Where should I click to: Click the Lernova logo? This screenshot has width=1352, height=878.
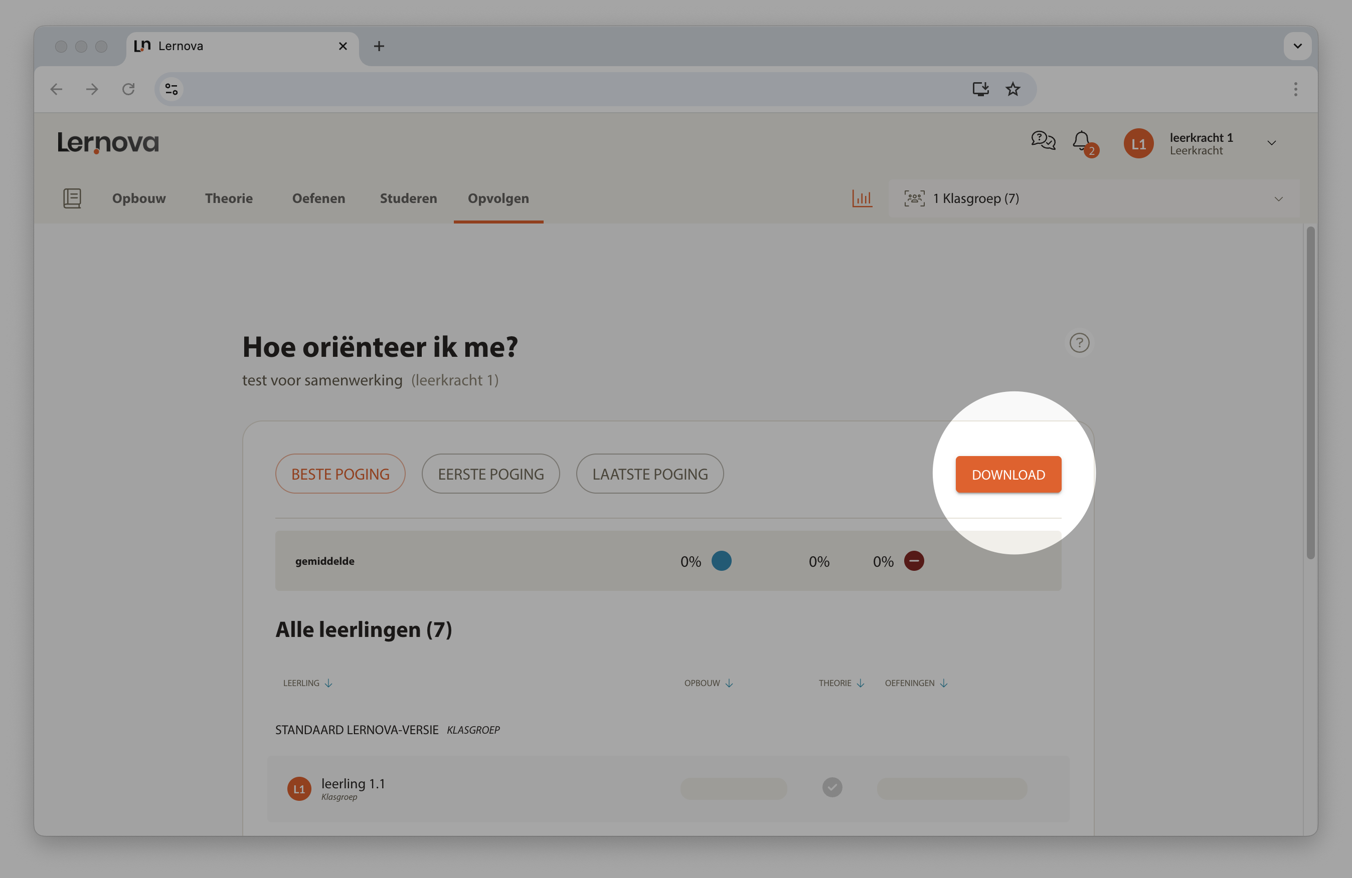click(108, 142)
